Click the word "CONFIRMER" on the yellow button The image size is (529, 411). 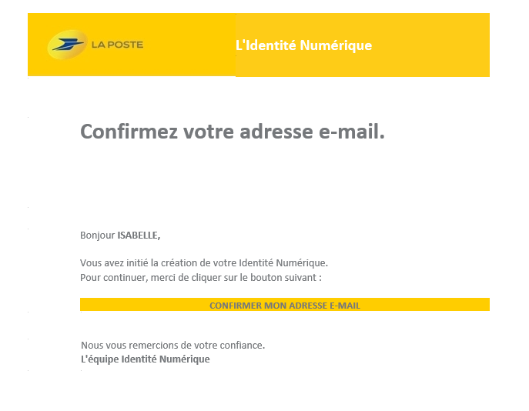pos(234,306)
